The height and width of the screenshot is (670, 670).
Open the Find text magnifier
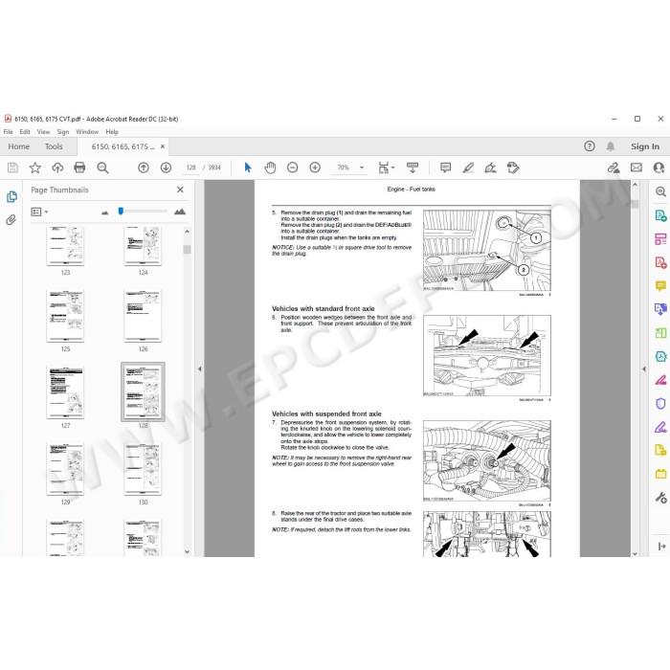click(x=102, y=167)
